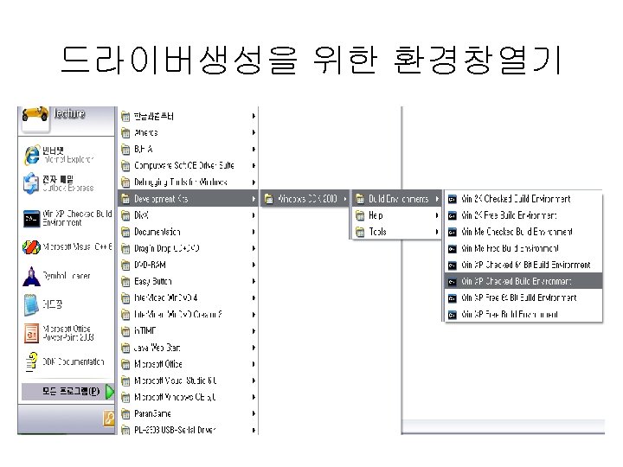Image resolution: width=623 pixels, height=467 pixels.
Task: Launch Microsoft Visual C++ 6 icon
Action: pos(31,247)
